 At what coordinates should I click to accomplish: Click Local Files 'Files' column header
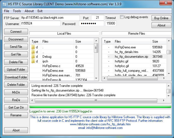coord(57,42)
